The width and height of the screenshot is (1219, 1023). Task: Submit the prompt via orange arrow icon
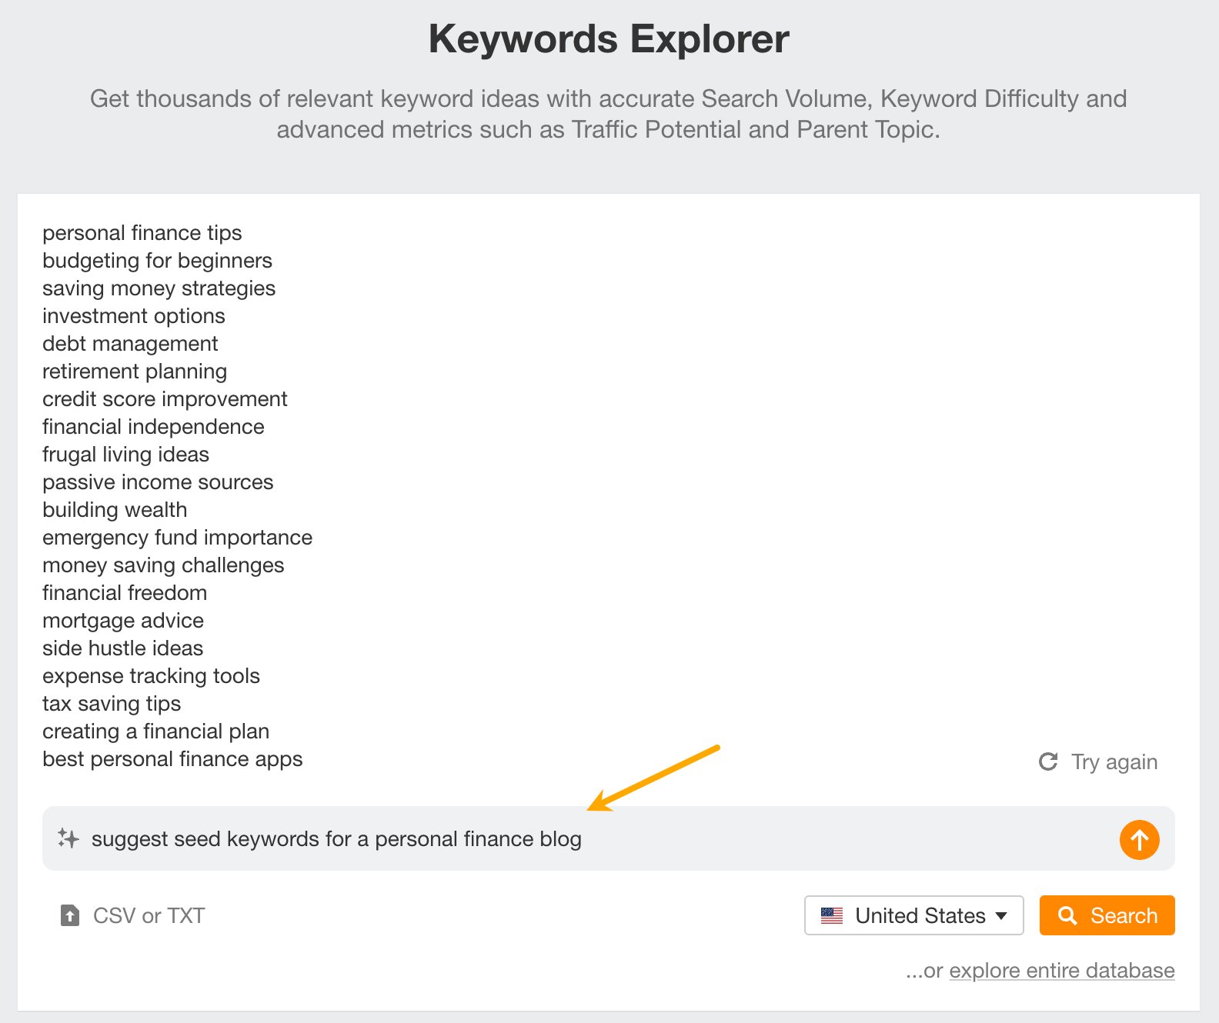coord(1139,840)
